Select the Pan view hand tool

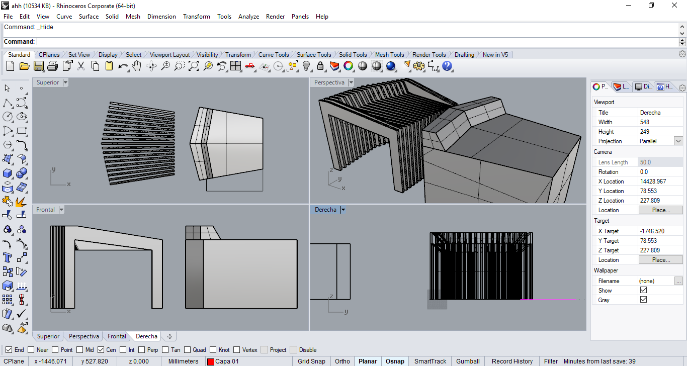point(137,66)
